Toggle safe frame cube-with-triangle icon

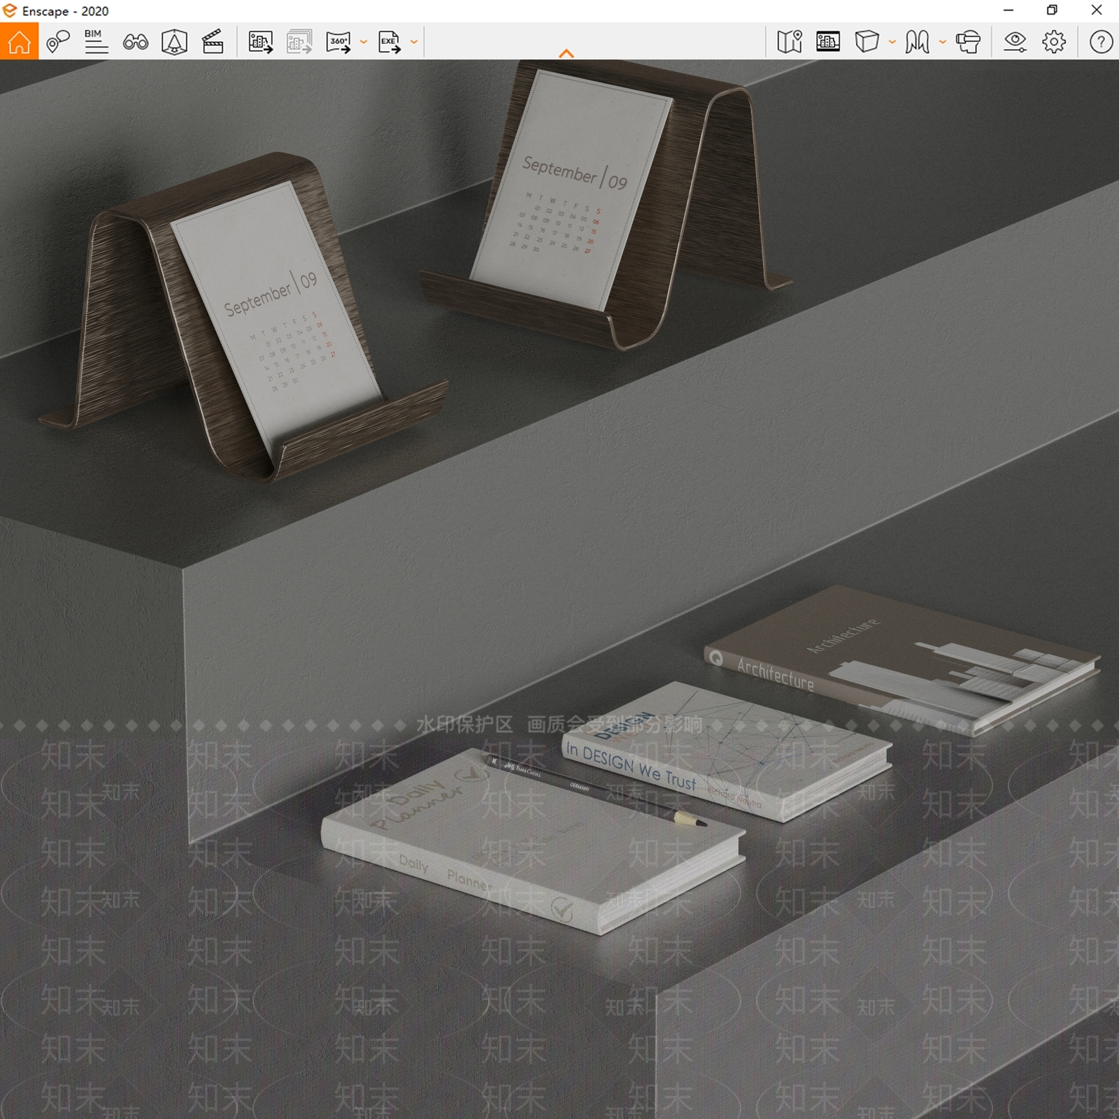tap(174, 43)
